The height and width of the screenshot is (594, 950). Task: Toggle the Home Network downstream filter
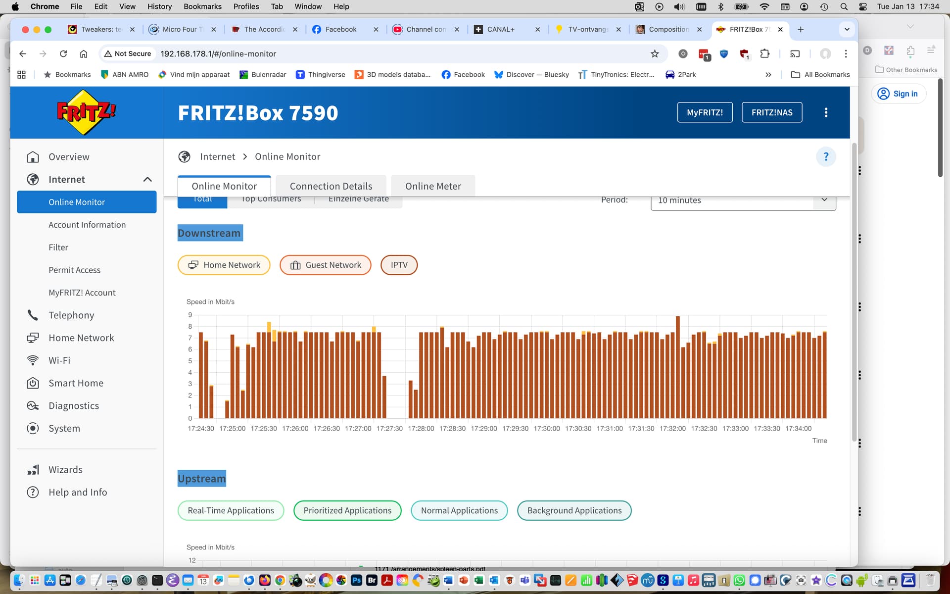click(224, 265)
